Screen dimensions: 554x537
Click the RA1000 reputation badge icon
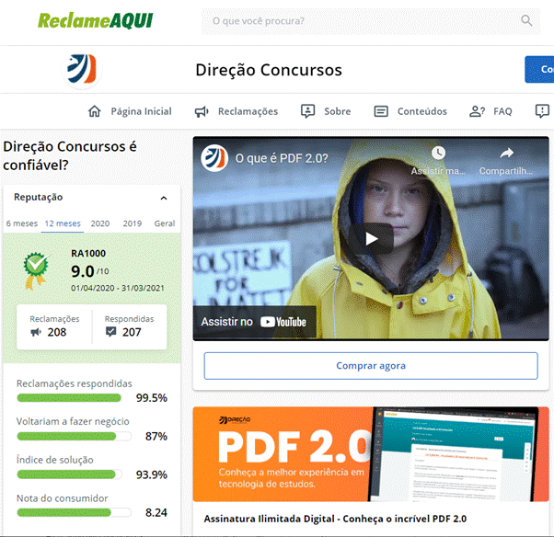(36, 268)
